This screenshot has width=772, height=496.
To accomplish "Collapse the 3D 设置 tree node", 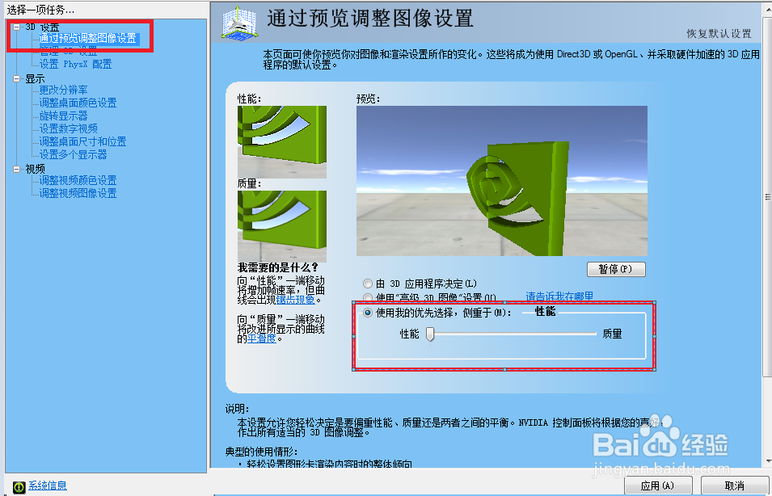I will (x=17, y=27).
